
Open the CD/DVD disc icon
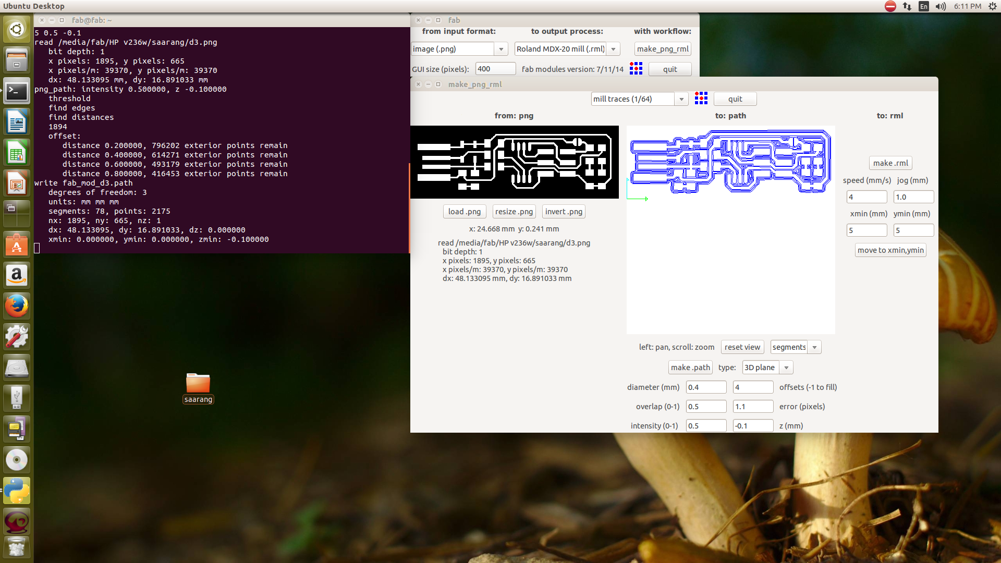(x=17, y=460)
